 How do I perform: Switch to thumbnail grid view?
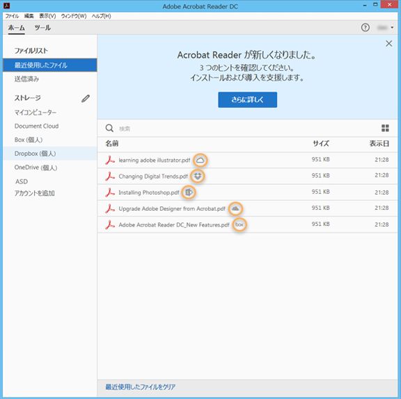click(x=385, y=128)
